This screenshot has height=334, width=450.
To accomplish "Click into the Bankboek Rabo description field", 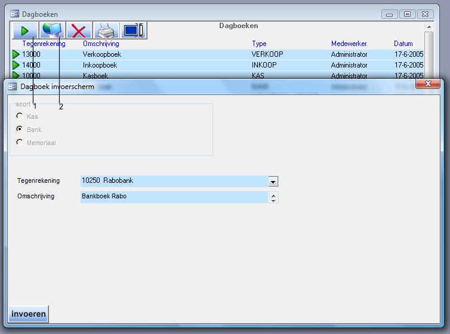I will (173, 197).
